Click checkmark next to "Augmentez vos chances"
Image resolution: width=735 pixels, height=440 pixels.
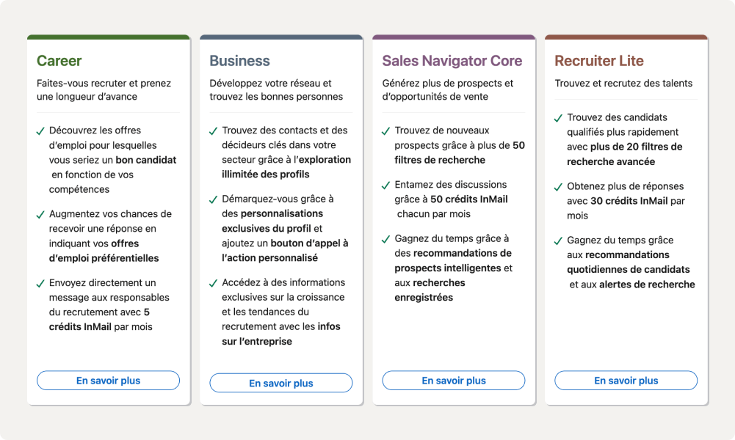click(41, 215)
